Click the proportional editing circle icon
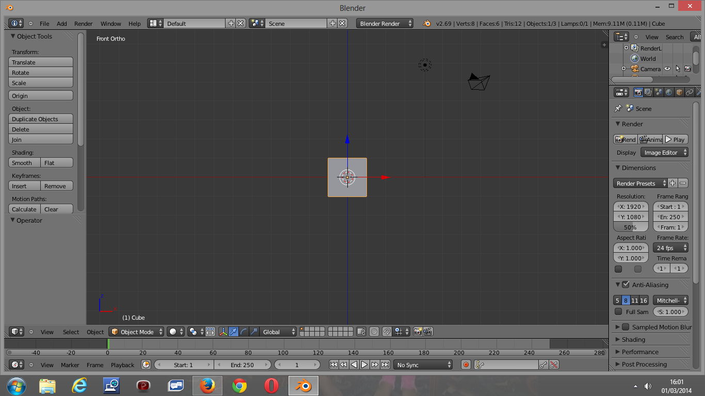Viewport: 705px width, 396px height. [374, 332]
